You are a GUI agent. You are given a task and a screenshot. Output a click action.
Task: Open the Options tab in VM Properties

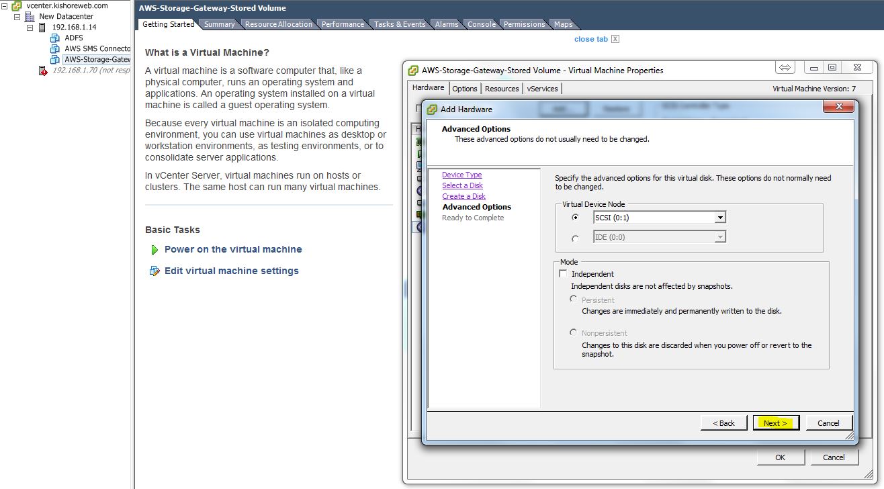(x=464, y=89)
